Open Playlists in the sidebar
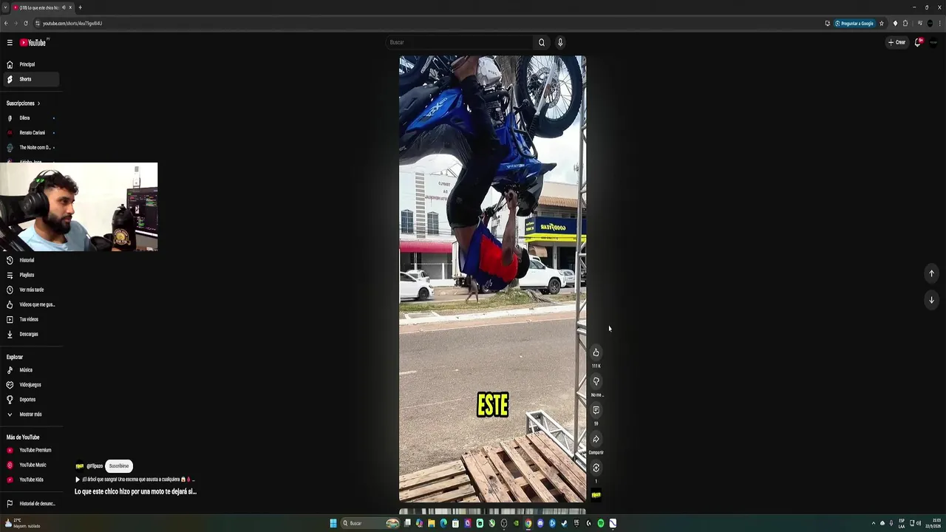 (x=30, y=275)
